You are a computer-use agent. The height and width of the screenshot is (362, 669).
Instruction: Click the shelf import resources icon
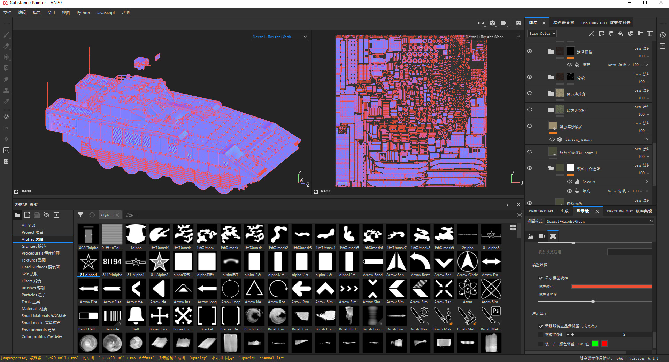pyautogui.click(x=56, y=215)
